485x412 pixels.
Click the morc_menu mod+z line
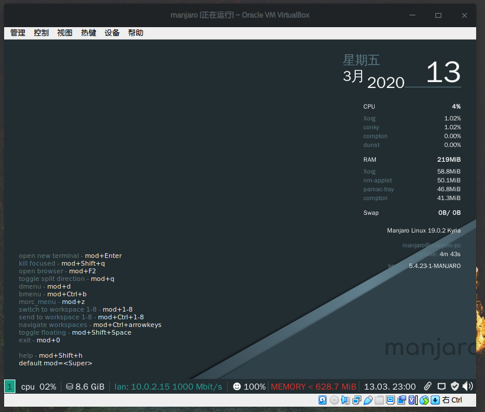tap(52, 302)
